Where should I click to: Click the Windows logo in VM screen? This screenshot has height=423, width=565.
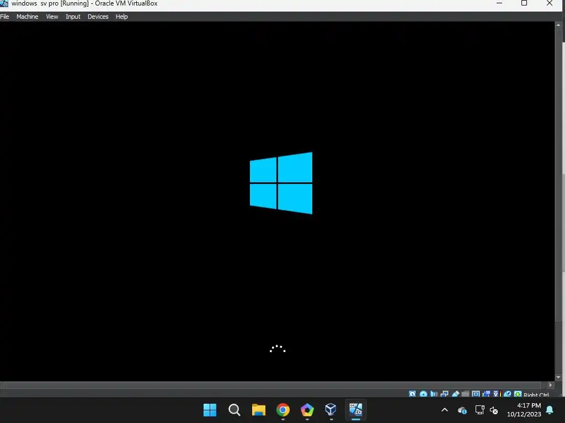pos(281,183)
